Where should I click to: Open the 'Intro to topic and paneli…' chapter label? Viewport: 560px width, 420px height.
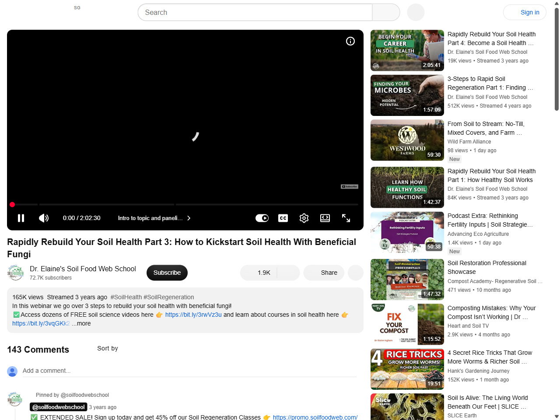point(150,218)
